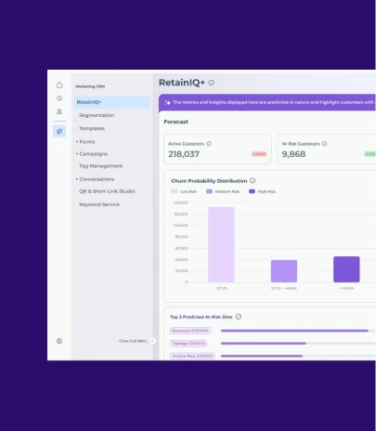The height and width of the screenshot is (431, 376).
Task: Click the green change badge on At-Risk Customers
Action: pos(370,154)
